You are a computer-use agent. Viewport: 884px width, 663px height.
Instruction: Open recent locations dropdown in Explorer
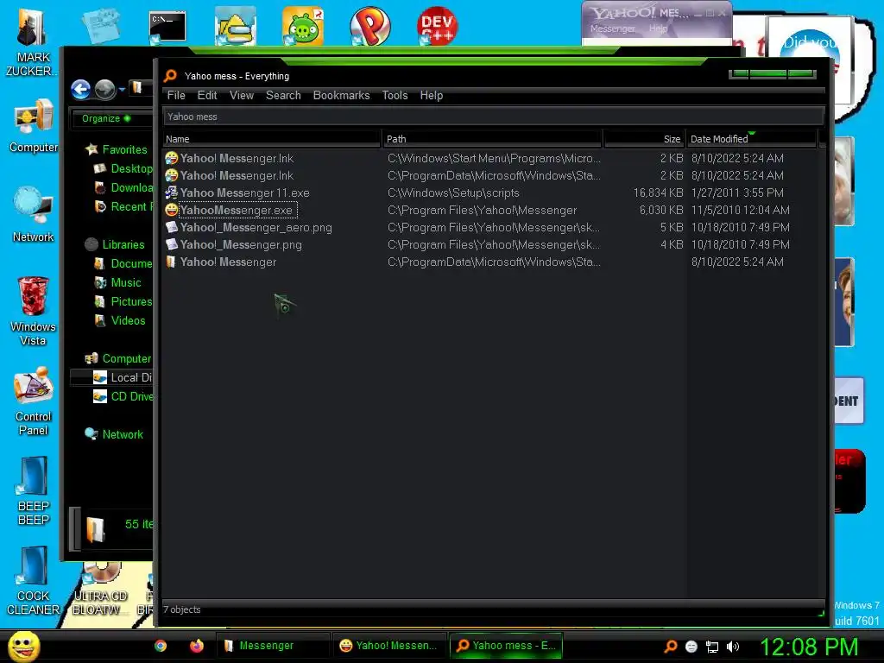(122, 89)
